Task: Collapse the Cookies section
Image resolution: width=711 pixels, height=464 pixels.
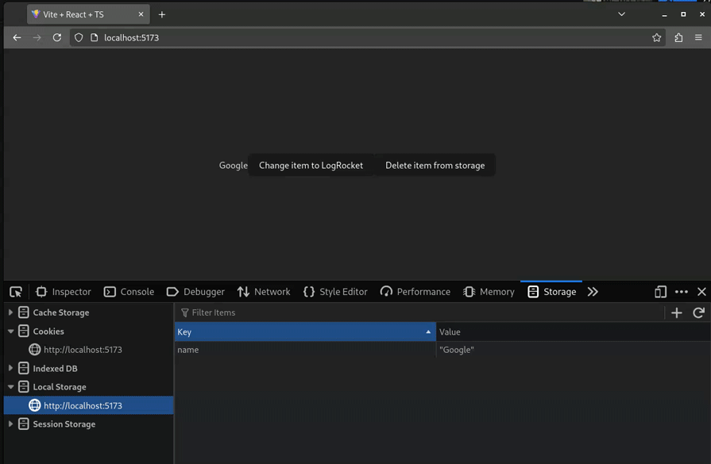Action: click(11, 331)
